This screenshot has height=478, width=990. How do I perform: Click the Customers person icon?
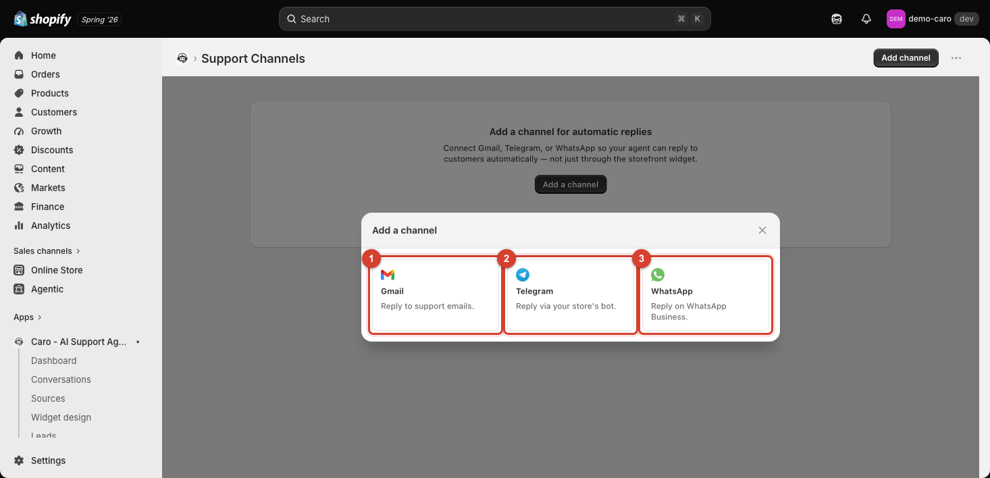(19, 112)
